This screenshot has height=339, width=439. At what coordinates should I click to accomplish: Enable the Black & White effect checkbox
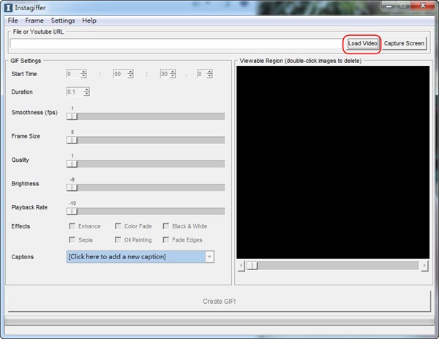[166, 226]
